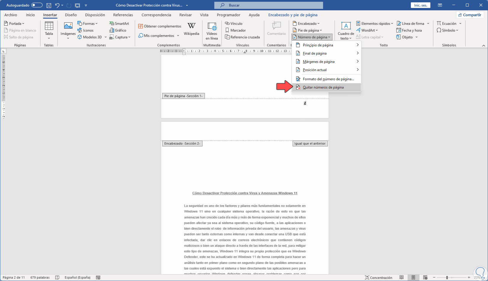Click Página 2 de 11 indicator

point(14,277)
